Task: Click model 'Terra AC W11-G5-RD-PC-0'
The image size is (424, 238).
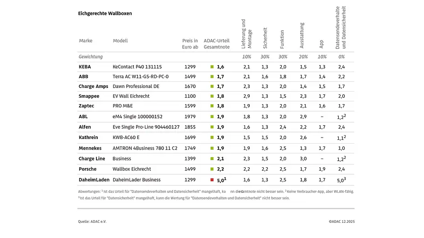Action: (141, 77)
